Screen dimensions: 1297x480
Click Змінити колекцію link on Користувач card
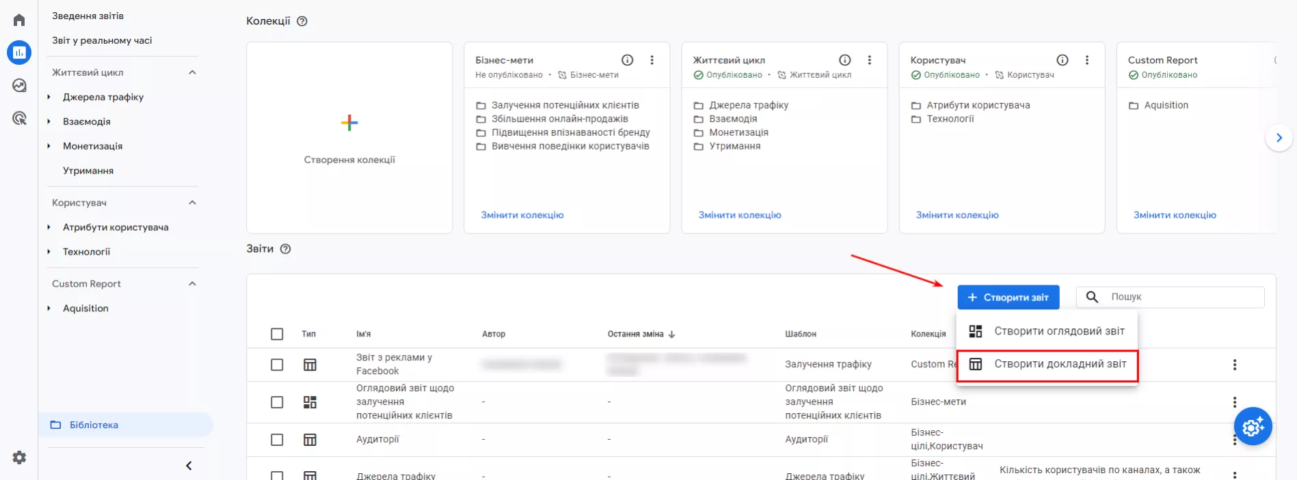point(957,215)
